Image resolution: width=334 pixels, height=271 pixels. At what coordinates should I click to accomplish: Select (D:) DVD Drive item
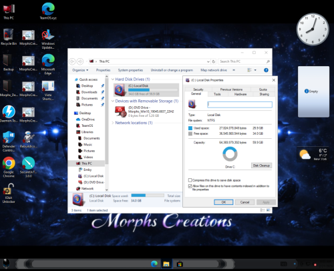click(x=146, y=111)
